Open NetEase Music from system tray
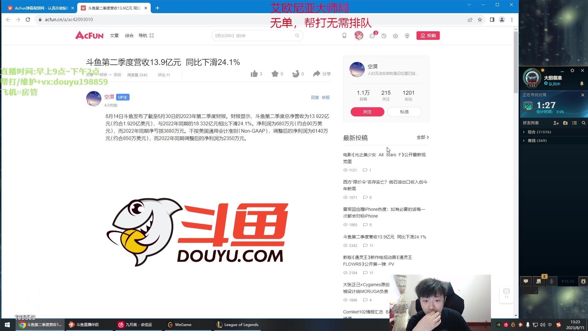 point(506,325)
